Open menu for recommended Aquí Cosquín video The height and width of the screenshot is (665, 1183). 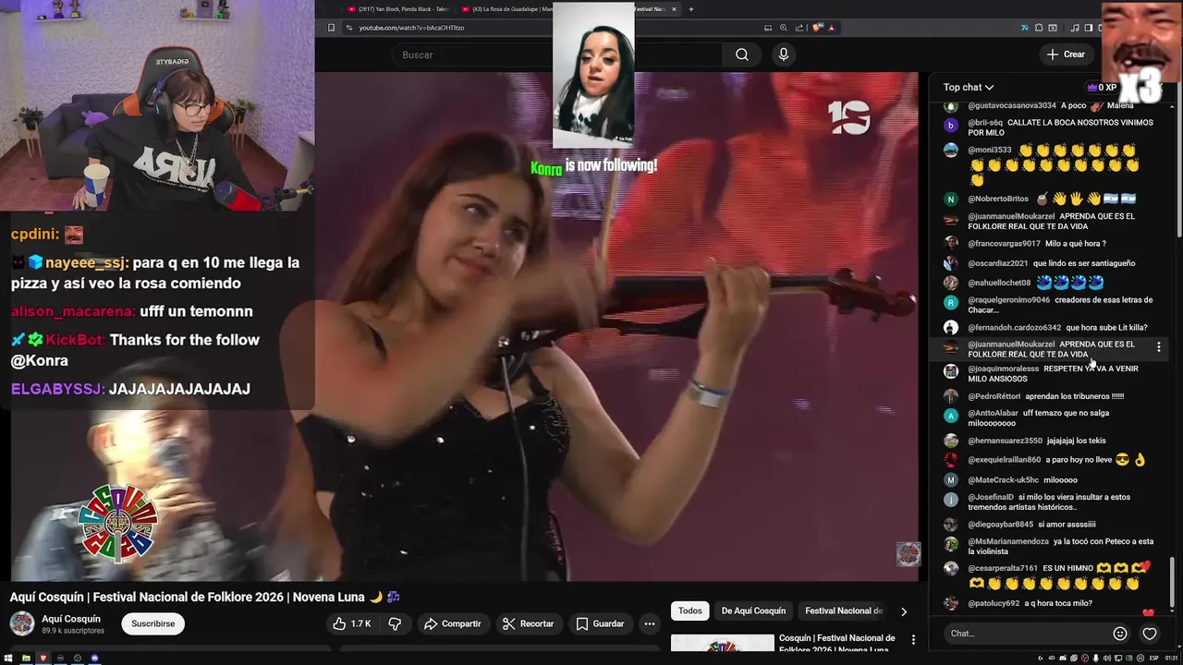pyautogui.click(x=913, y=640)
